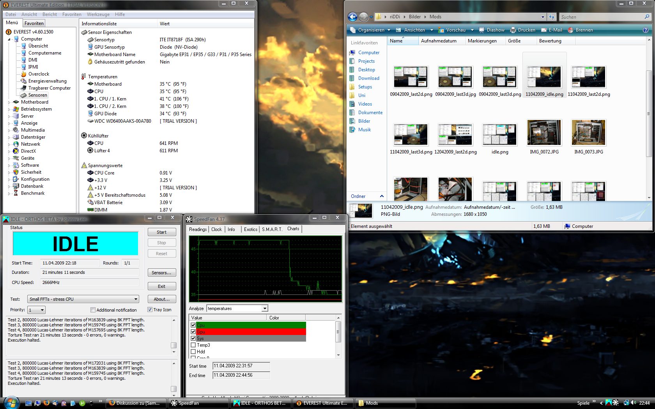
Task: Collapse the Ordner pane chevron
Action: point(382,196)
